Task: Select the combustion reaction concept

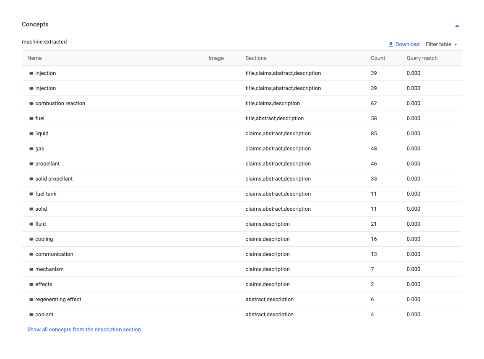Action: [60, 103]
